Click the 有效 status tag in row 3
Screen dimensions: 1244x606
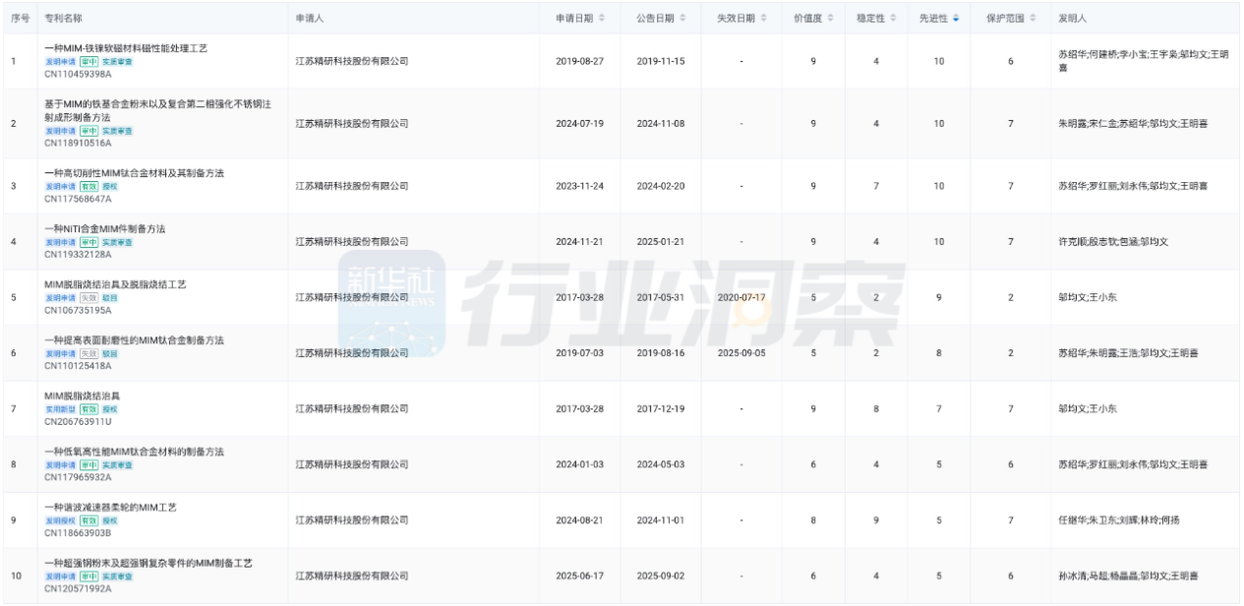[89, 186]
